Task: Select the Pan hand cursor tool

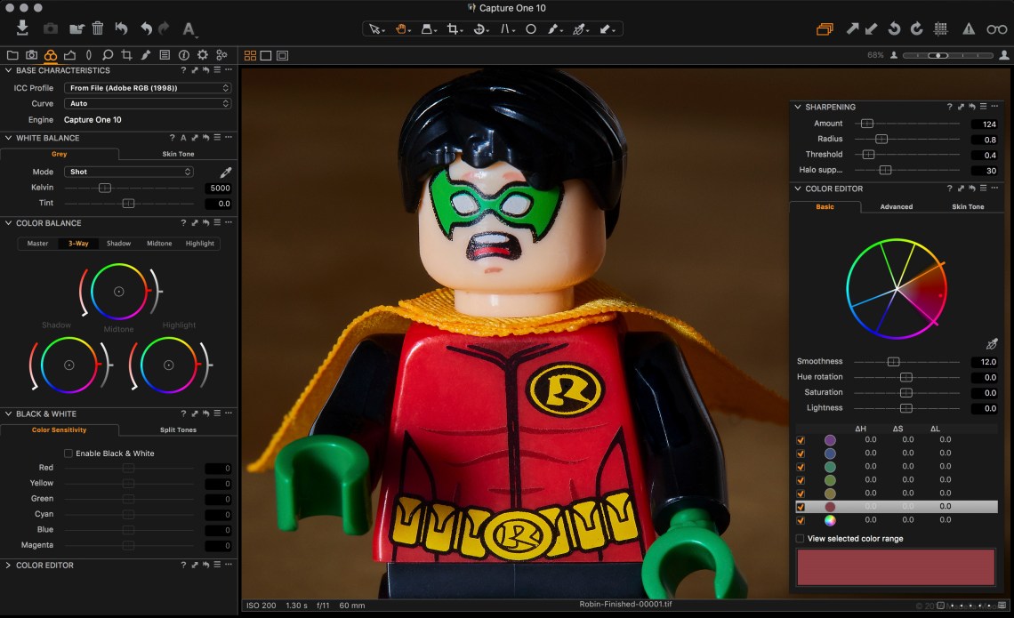Action: (x=401, y=28)
